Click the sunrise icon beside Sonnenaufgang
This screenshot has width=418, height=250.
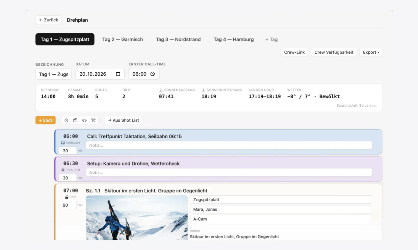tap(161, 90)
